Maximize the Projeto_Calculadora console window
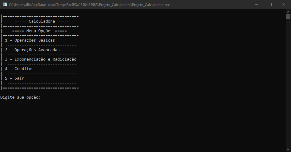Screen dimensions: 291x152 point(270,4)
